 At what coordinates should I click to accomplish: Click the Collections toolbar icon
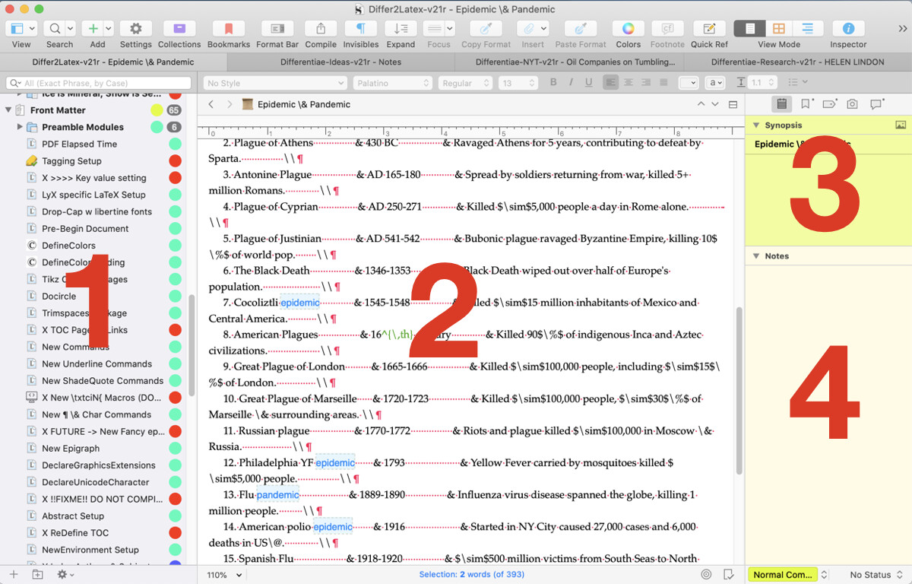179,29
